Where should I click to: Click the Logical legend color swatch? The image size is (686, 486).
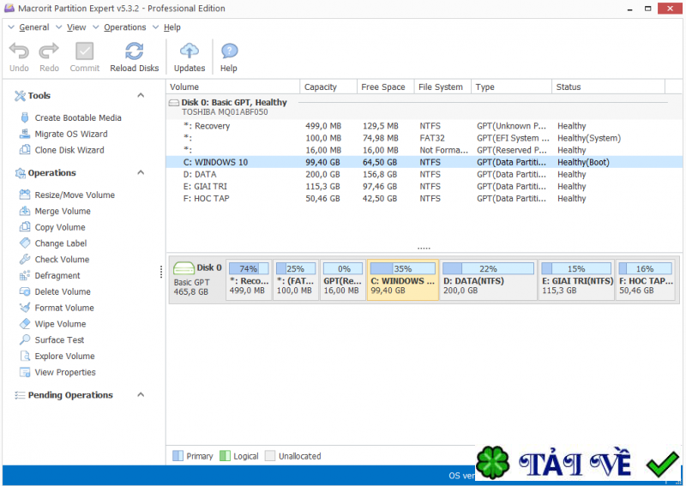pos(225,456)
